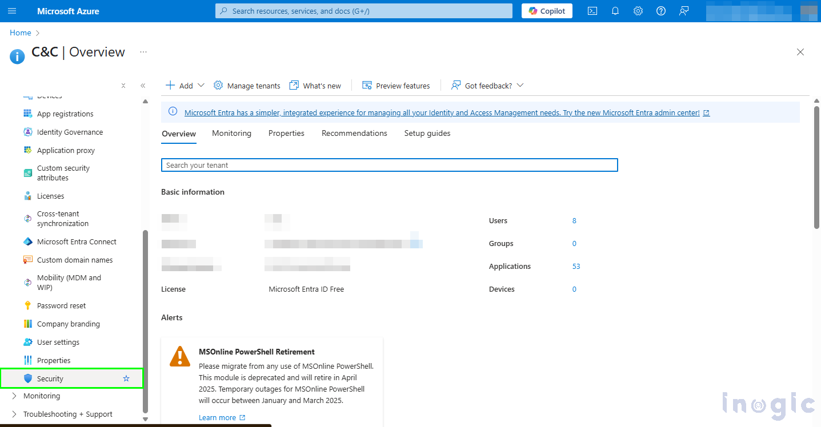Switch to the Recommendations tab

(354, 133)
